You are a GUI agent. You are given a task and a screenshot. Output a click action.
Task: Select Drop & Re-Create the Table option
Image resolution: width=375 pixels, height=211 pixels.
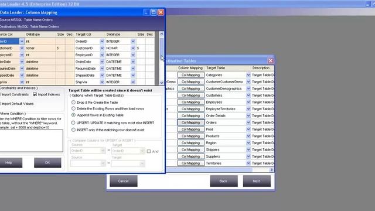click(x=73, y=103)
